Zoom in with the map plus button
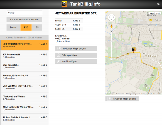 [x=111, y=31]
